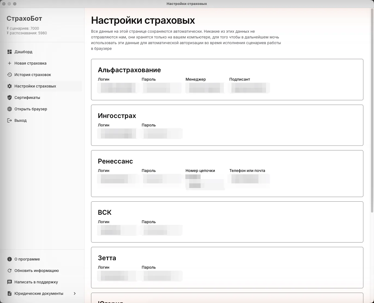Click the СтрахоБот app title
The height and width of the screenshot is (303, 374).
pyautogui.click(x=24, y=19)
